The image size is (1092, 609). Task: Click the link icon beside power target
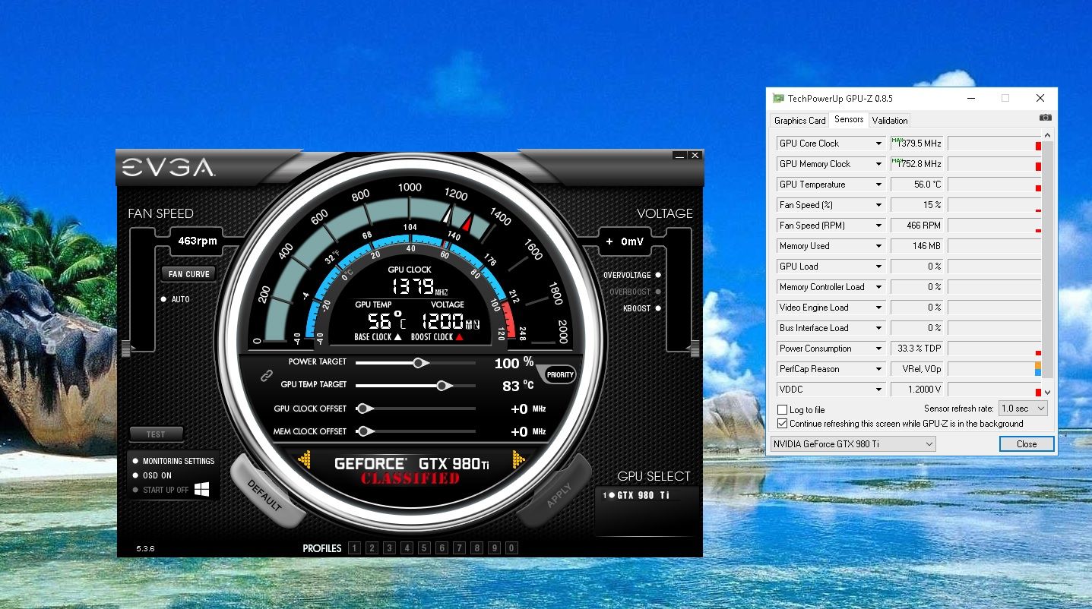coord(266,374)
